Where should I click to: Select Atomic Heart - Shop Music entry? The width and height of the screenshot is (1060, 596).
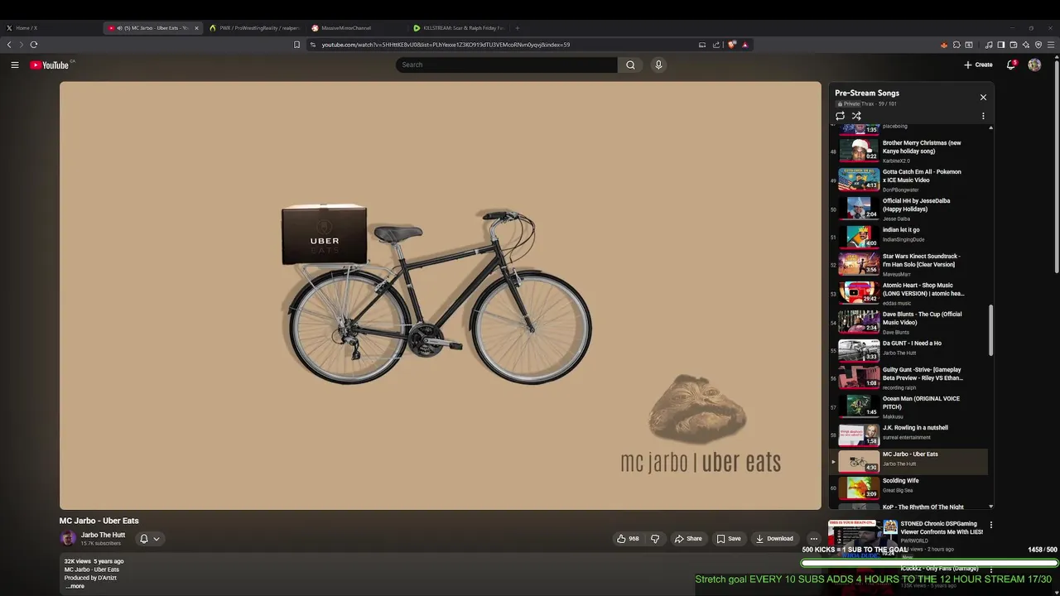[x=908, y=293]
